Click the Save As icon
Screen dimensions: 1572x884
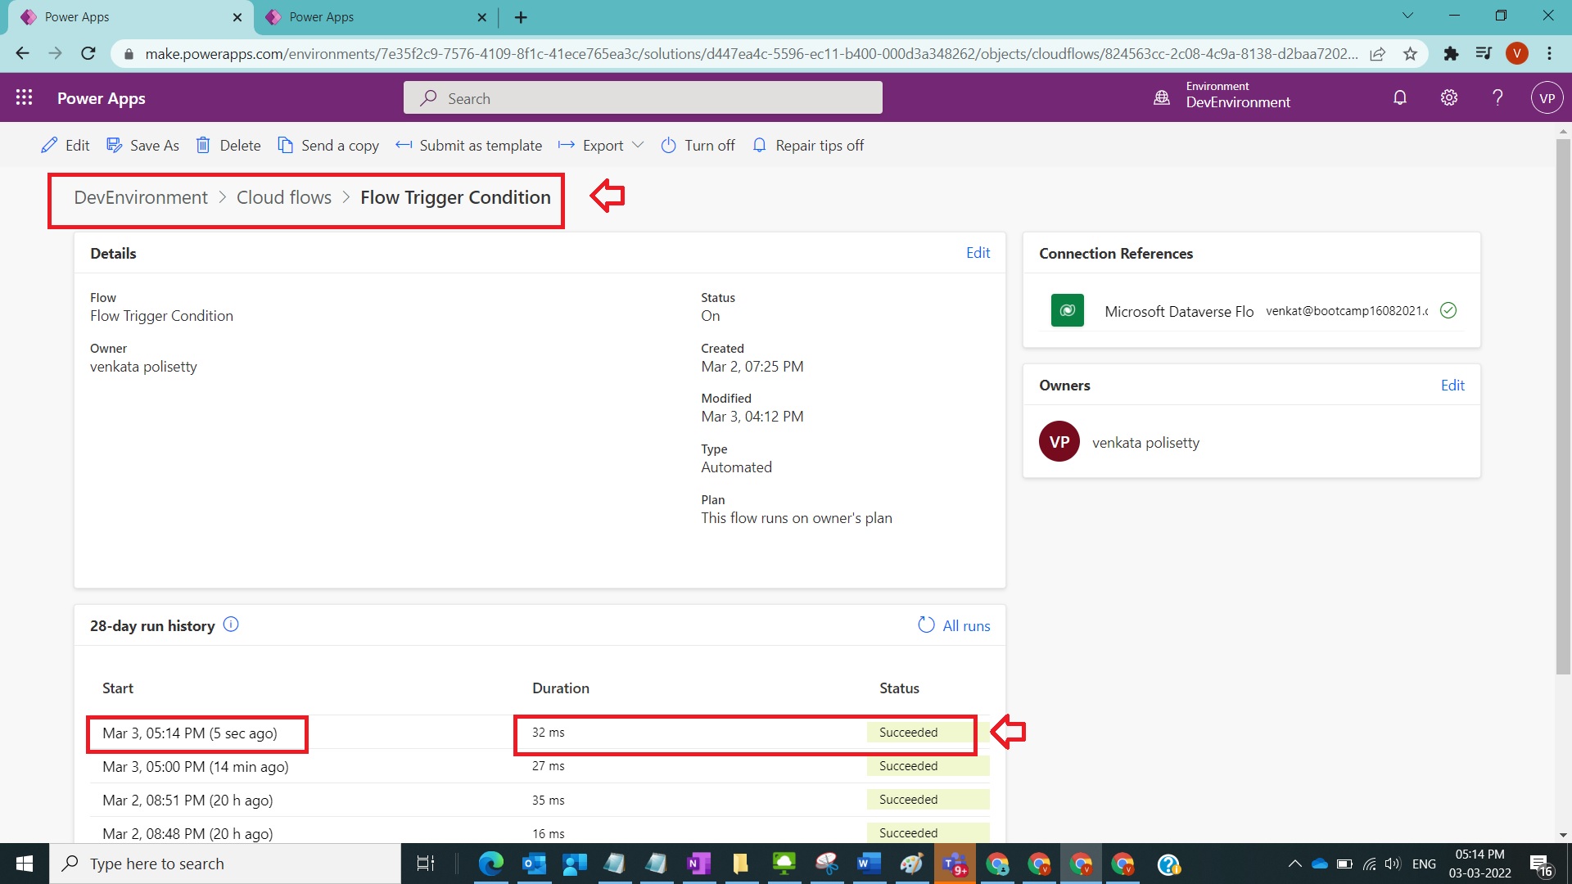[114, 145]
